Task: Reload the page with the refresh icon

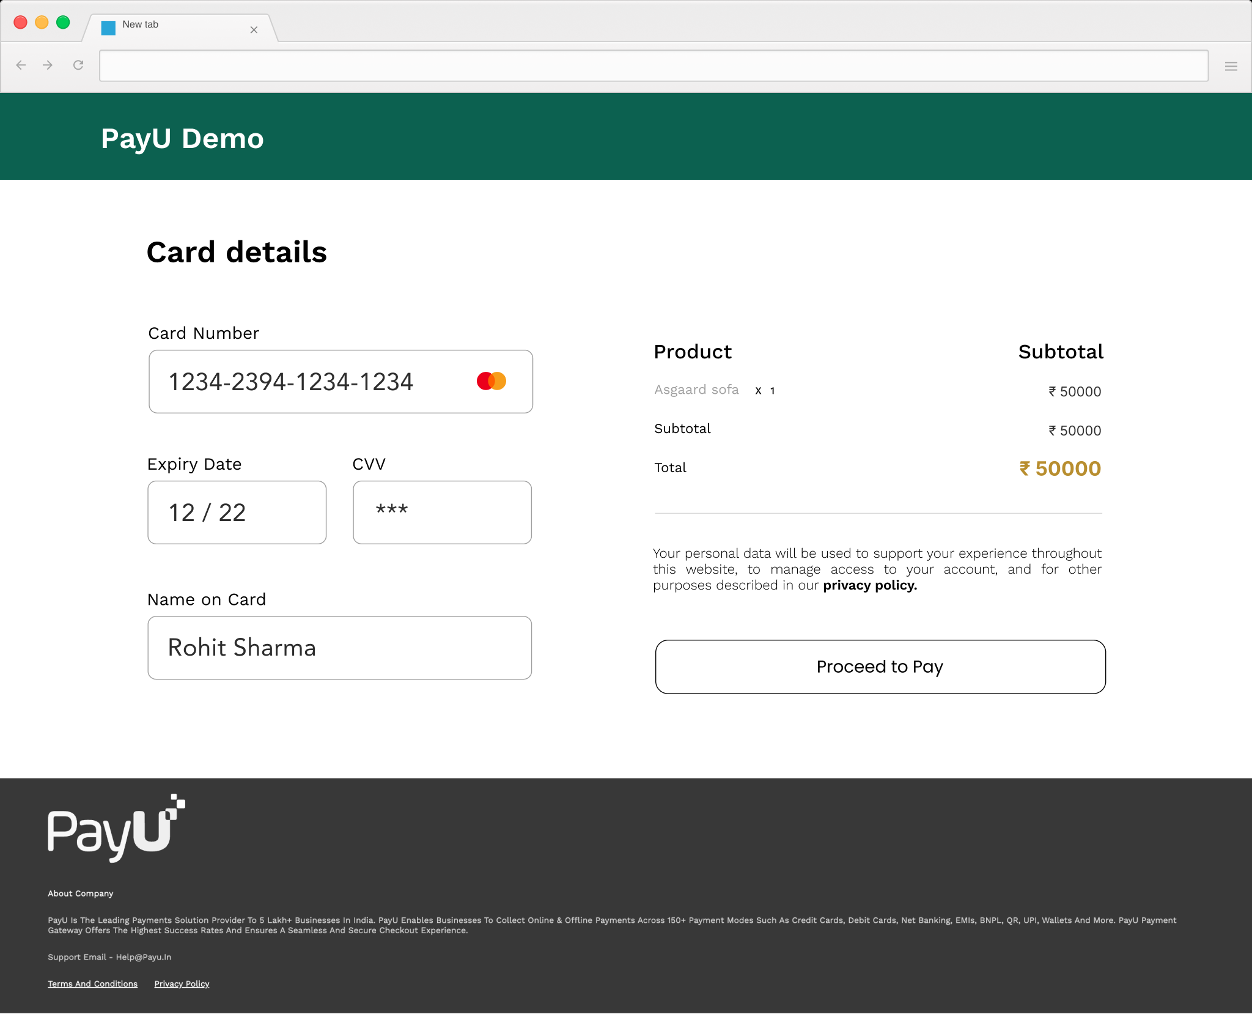Action: click(x=78, y=65)
